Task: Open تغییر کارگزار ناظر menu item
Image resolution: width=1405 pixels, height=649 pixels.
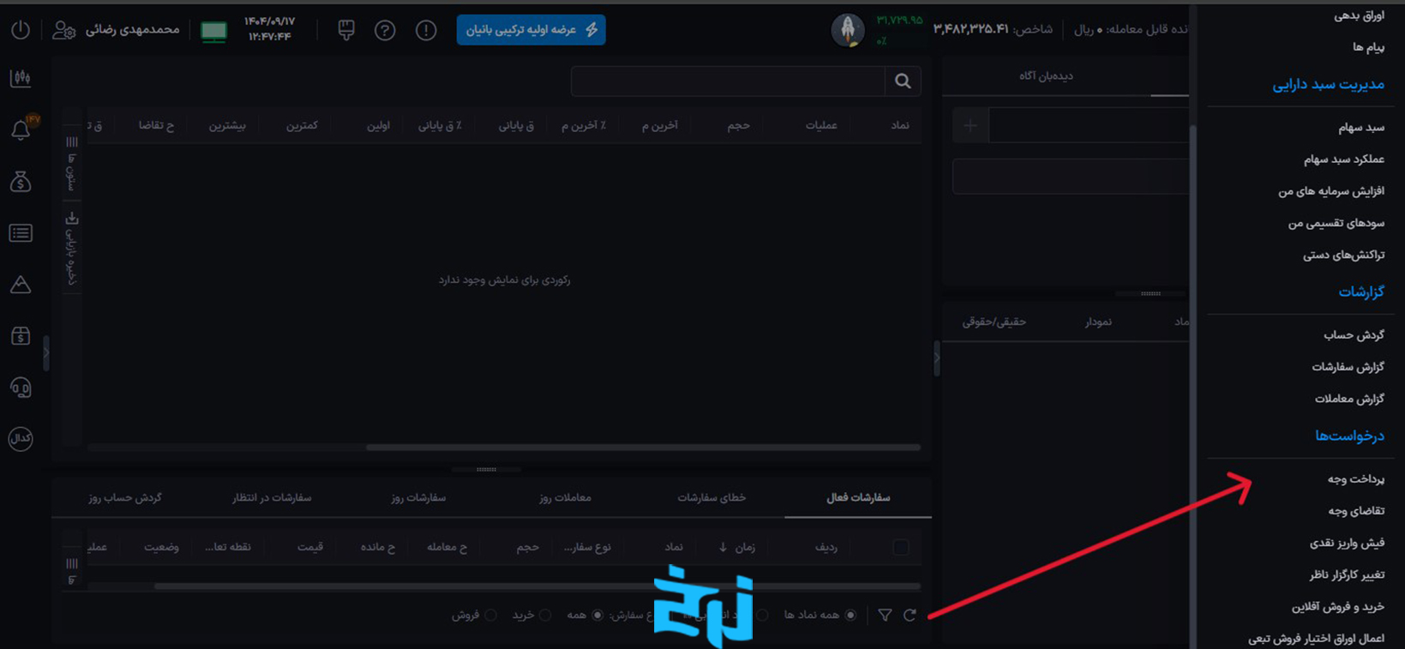Action: pos(1347,574)
